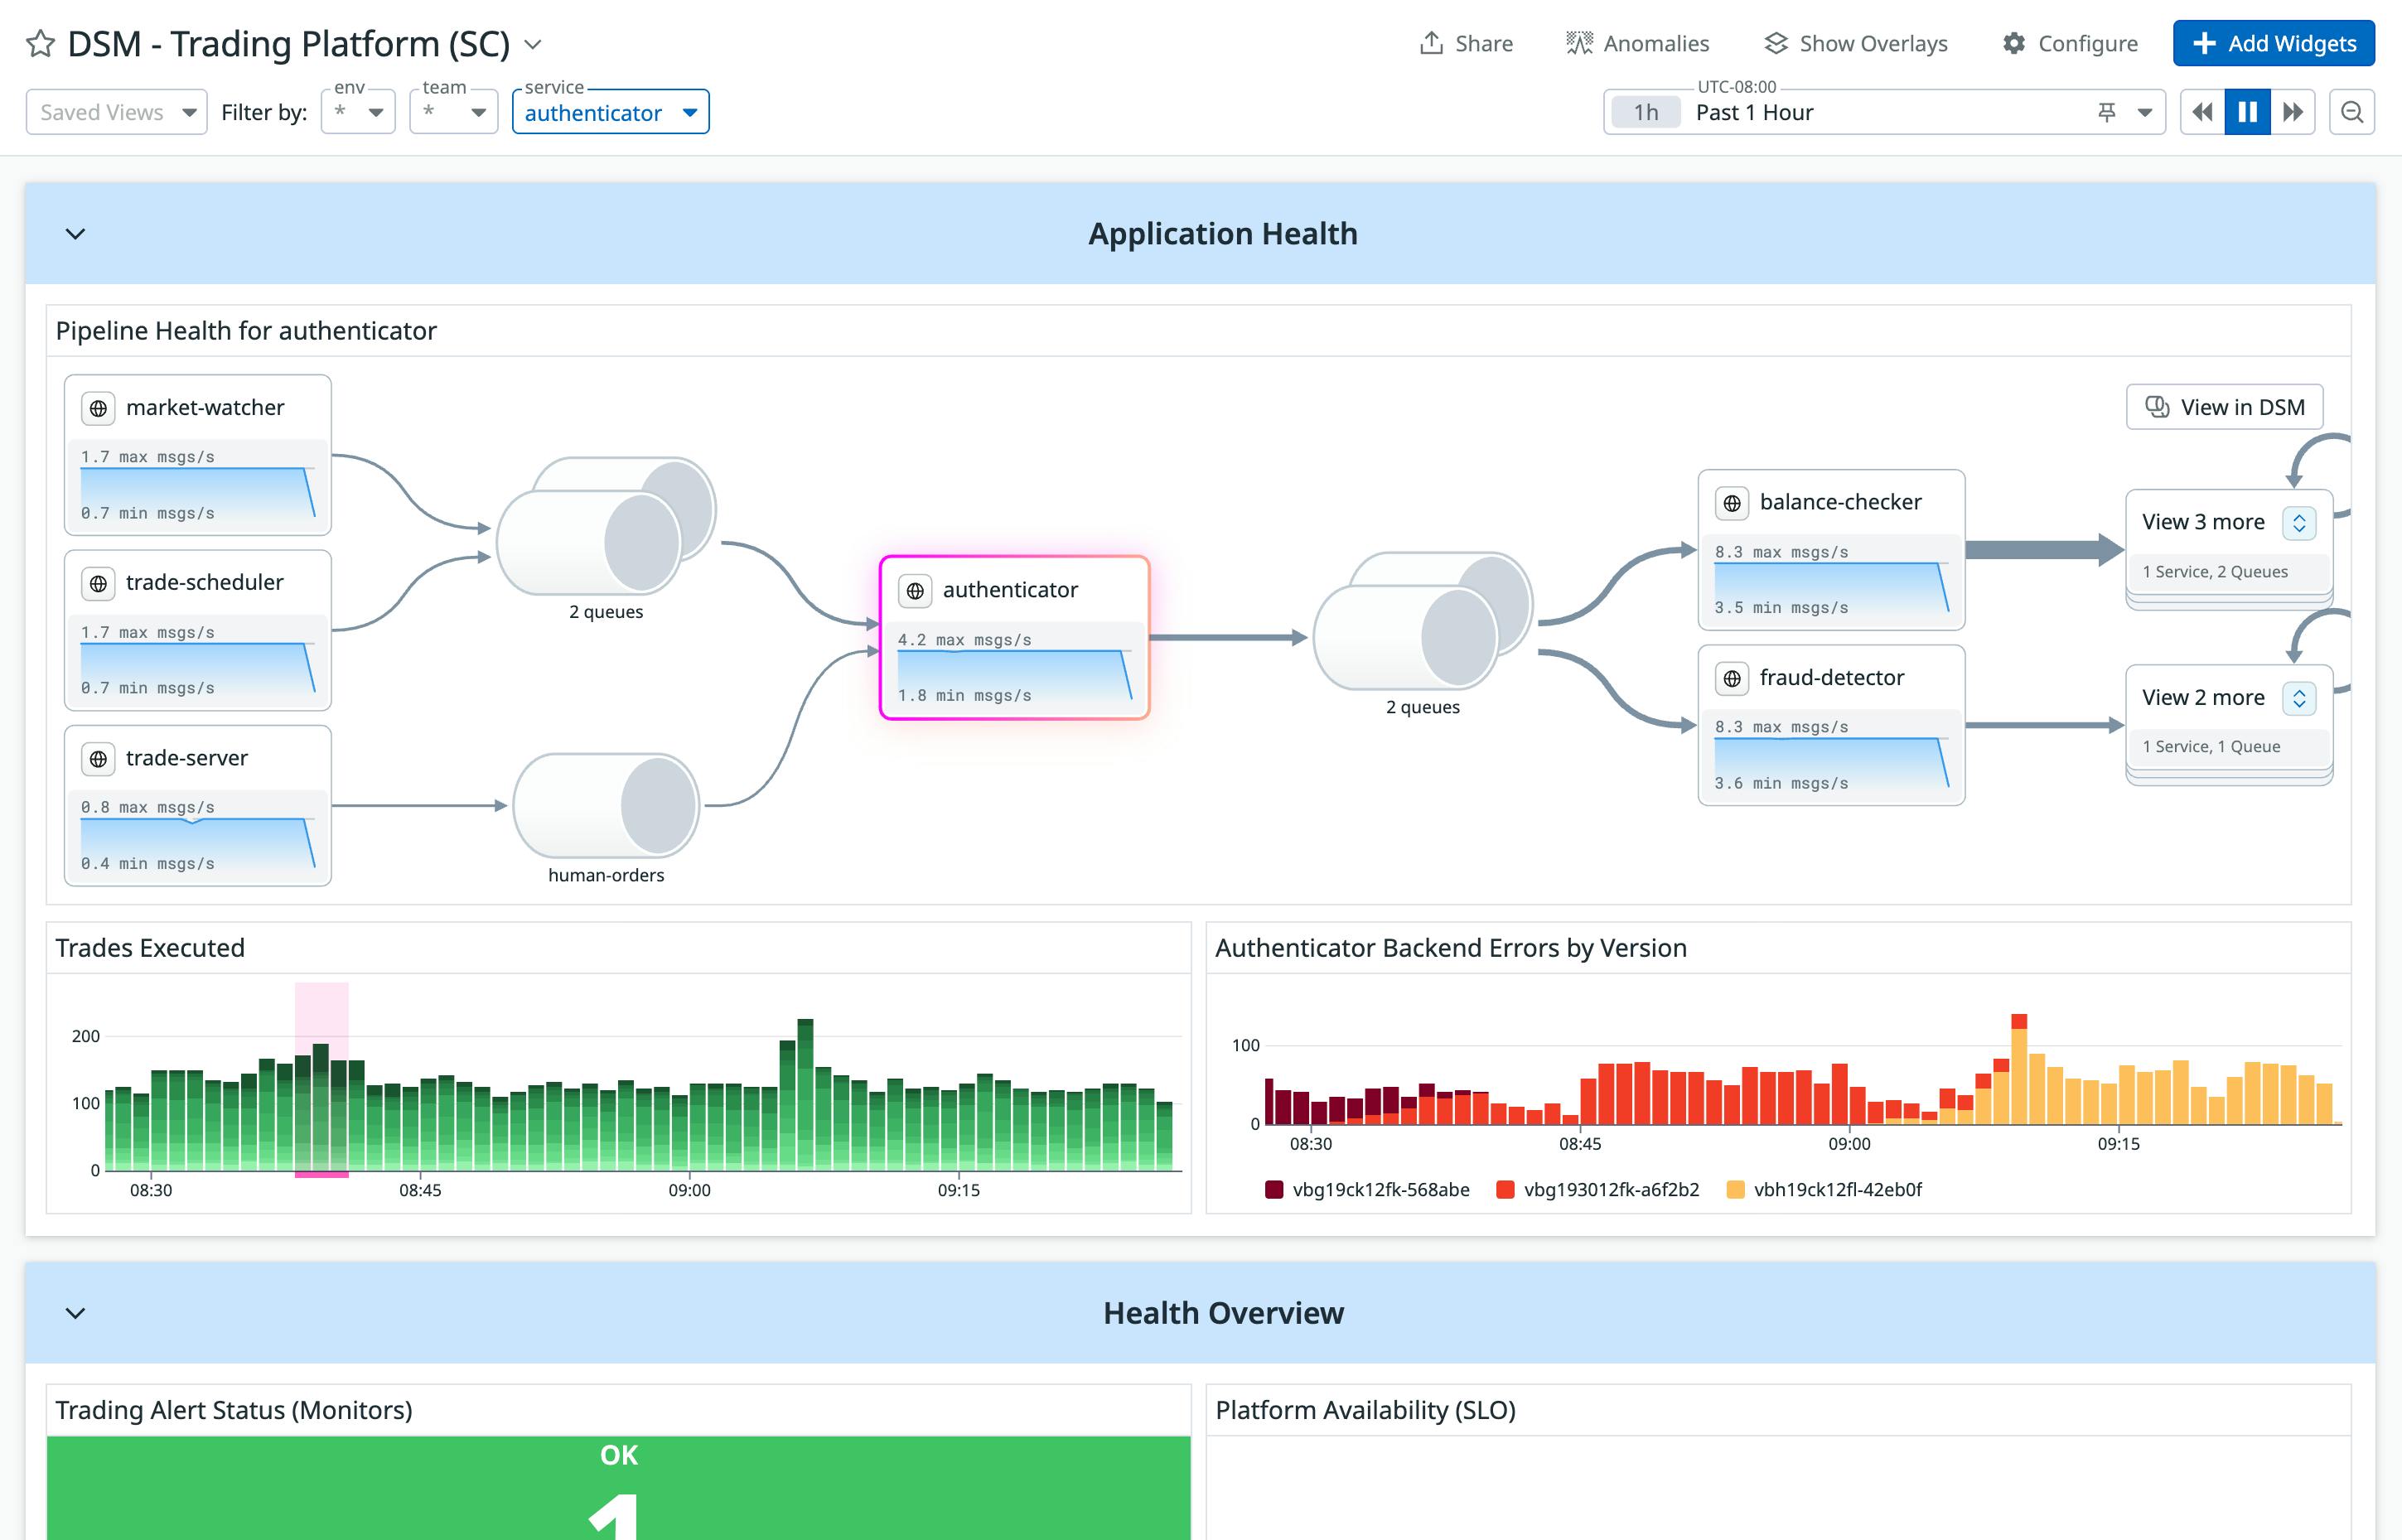Click the fast-forward playback control
The width and height of the screenshot is (2402, 1540).
click(2293, 112)
